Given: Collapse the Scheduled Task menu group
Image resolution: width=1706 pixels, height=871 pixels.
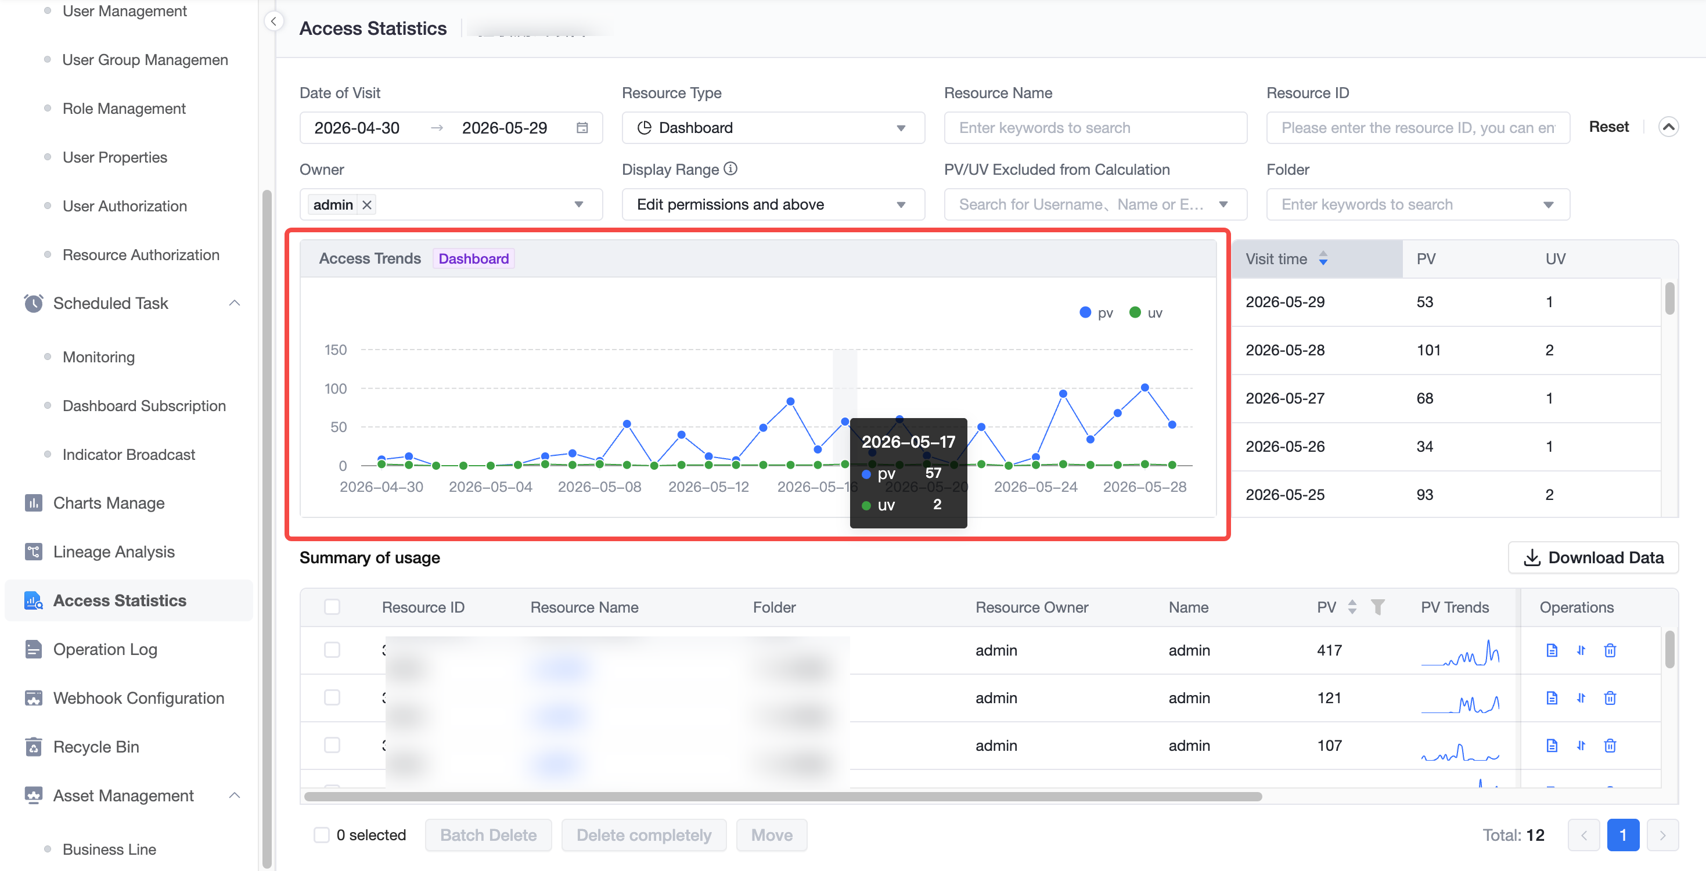Looking at the screenshot, I should coord(235,303).
